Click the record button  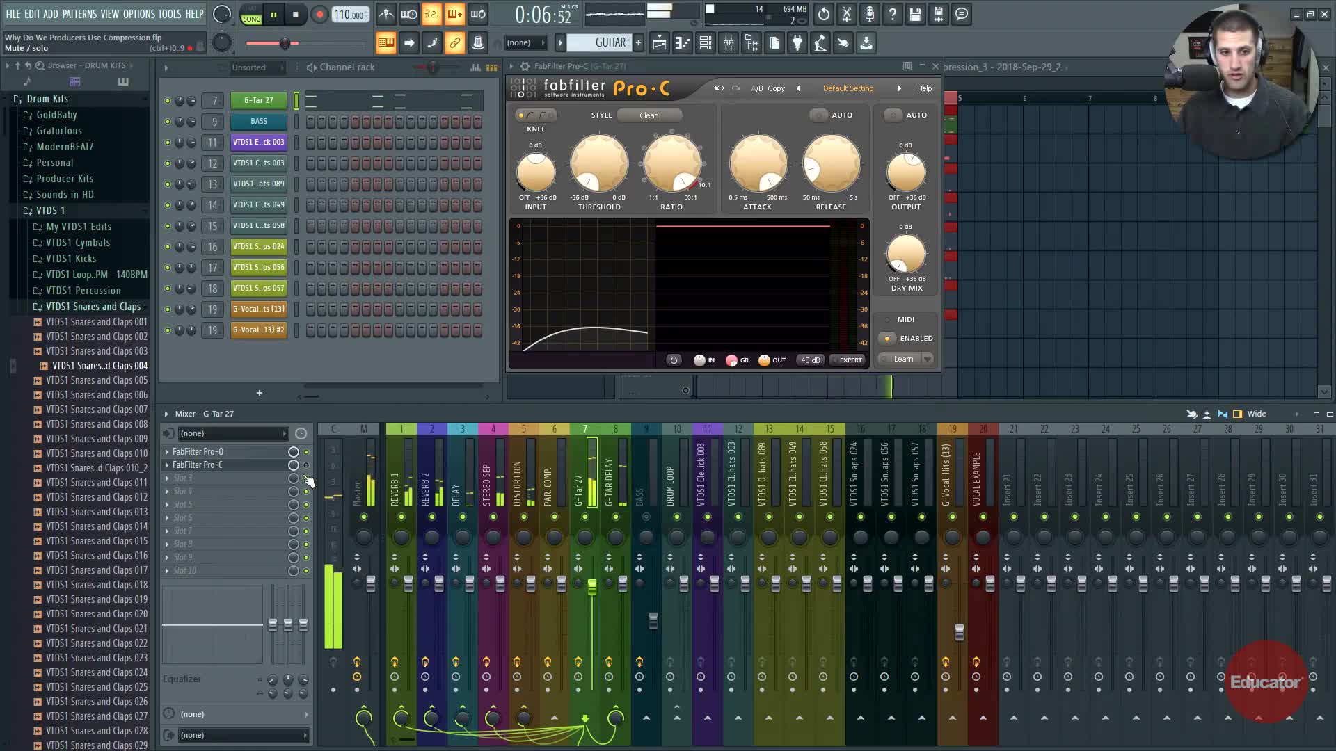click(319, 15)
